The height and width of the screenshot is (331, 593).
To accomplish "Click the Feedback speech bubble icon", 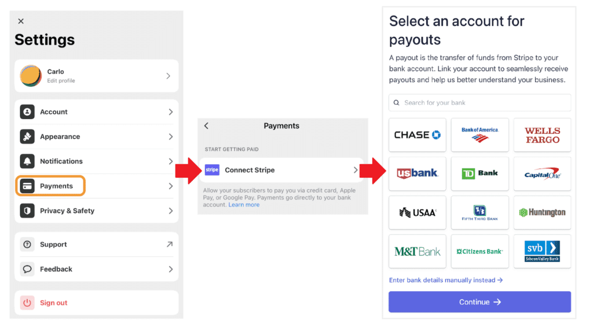I will pyautogui.click(x=27, y=269).
